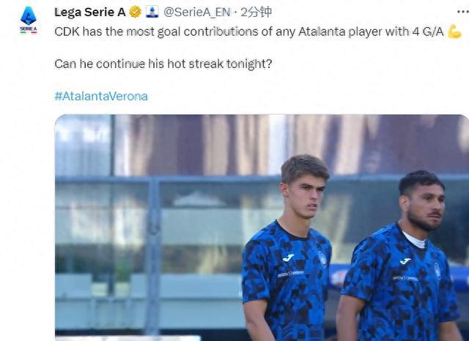The height and width of the screenshot is (341, 469).
Task: Click the 'Can he continue his hot streak' line
Action: click(163, 64)
